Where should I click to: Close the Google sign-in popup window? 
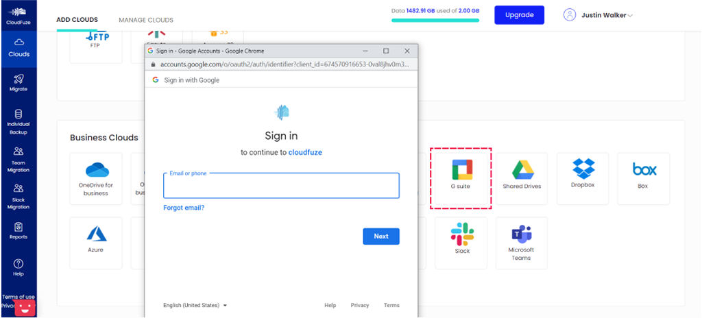pyautogui.click(x=407, y=51)
